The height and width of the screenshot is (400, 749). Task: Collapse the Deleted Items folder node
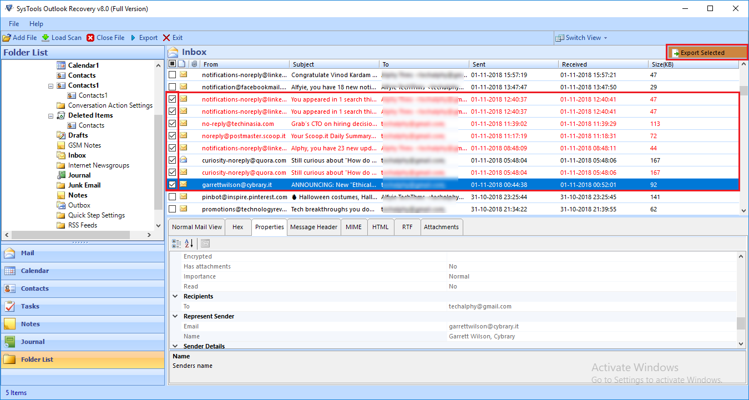pyautogui.click(x=50, y=115)
